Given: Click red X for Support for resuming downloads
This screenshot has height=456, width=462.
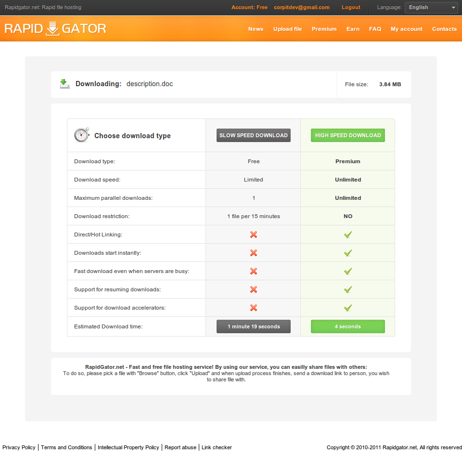Looking at the screenshot, I should 254,289.
